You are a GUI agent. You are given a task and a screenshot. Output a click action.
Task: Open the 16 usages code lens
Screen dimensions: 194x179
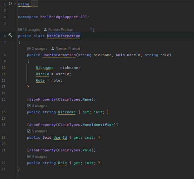click(31, 30)
